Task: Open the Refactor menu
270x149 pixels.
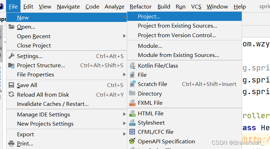Action: (x=141, y=6)
